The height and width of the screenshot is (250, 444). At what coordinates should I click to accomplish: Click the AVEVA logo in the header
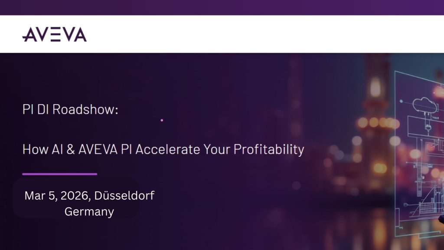[54, 34]
